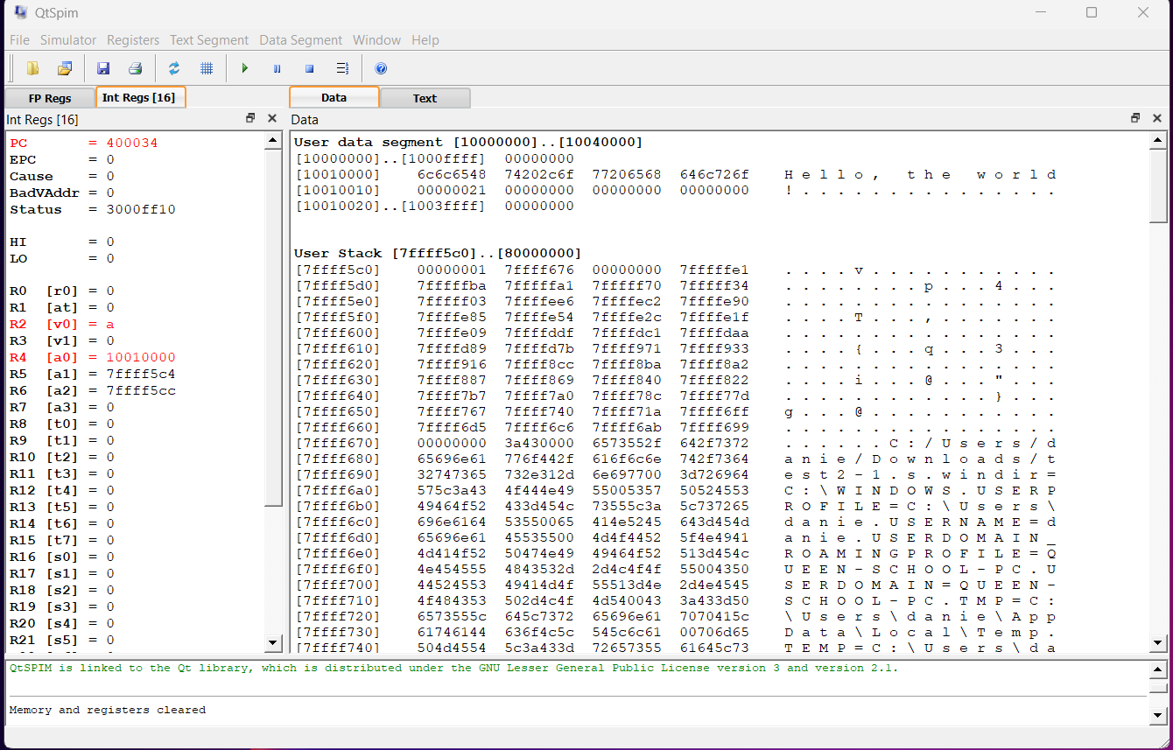Switch to the Text tab
Viewport: 1173px width, 750px height.
tap(425, 98)
